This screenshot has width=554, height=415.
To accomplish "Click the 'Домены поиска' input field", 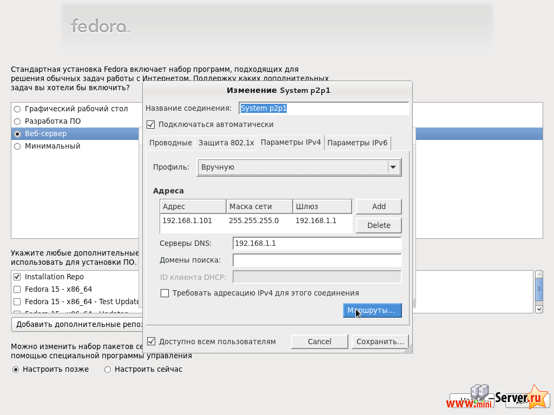I will pyautogui.click(x=317, y=260).
